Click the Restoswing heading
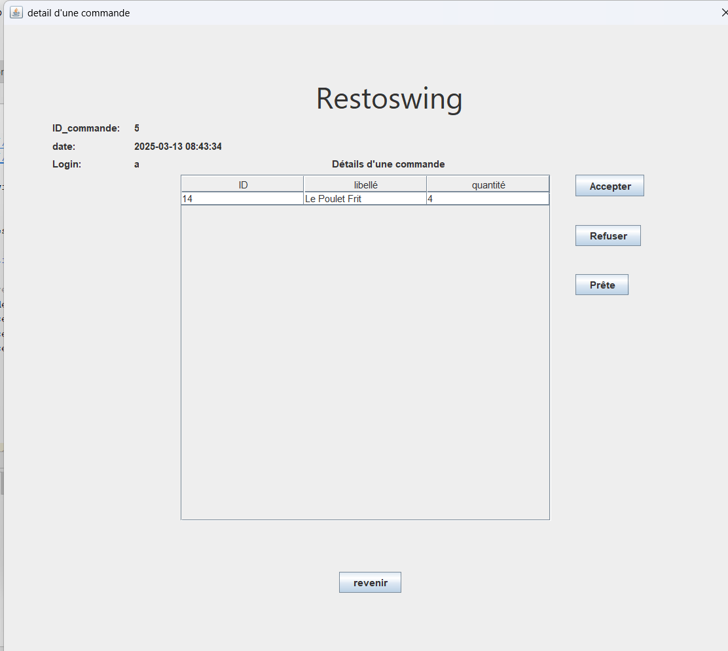The image size is (728, 651). point(389,98)
